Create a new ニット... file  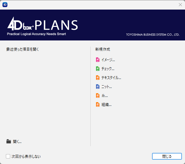[x=107, y=87]
